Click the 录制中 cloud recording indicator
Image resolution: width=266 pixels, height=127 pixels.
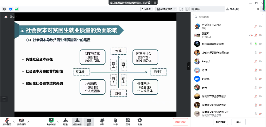tap(11, 17)
